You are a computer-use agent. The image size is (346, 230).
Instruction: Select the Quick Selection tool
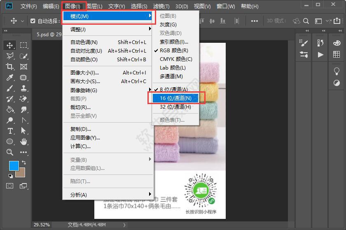[23, 56]
